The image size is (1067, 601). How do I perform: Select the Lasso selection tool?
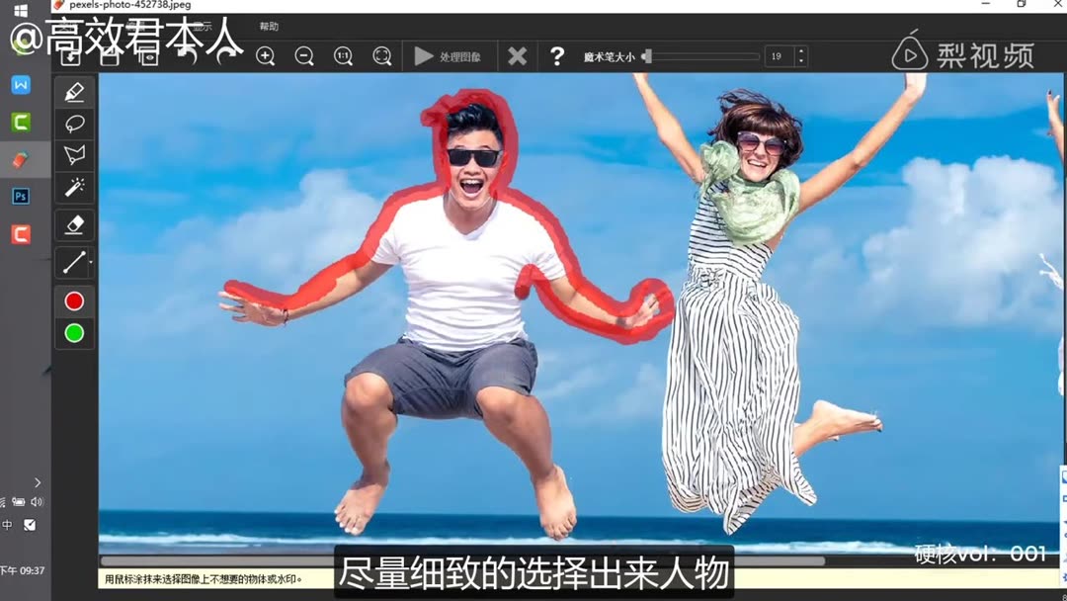pos(74,123)
